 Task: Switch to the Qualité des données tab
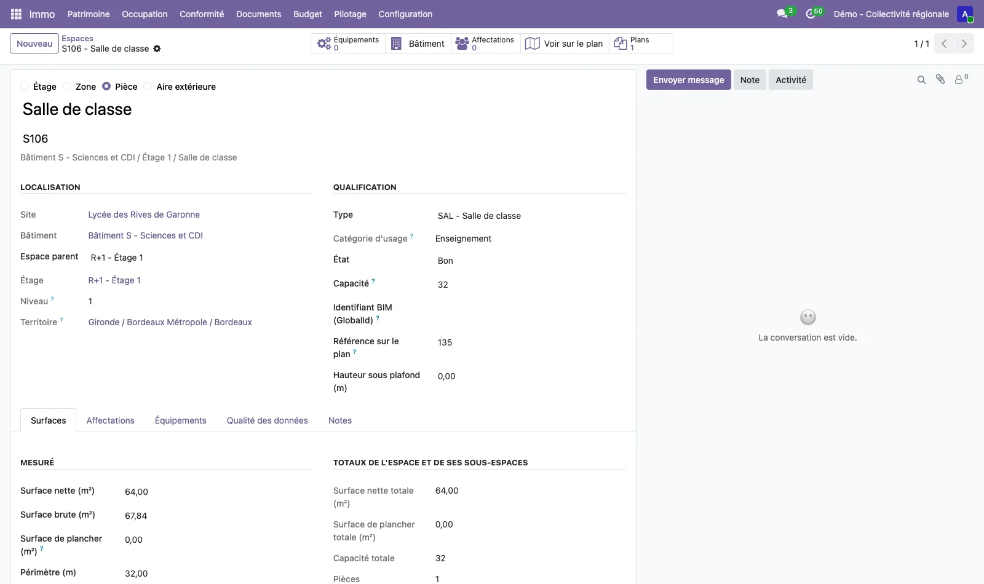tap(267, 420)
